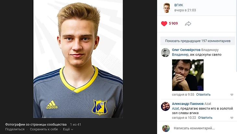The height and width of the screenshot is (134, 237).
Task: Open attached photo in Олег's comment
Action: 188,75
